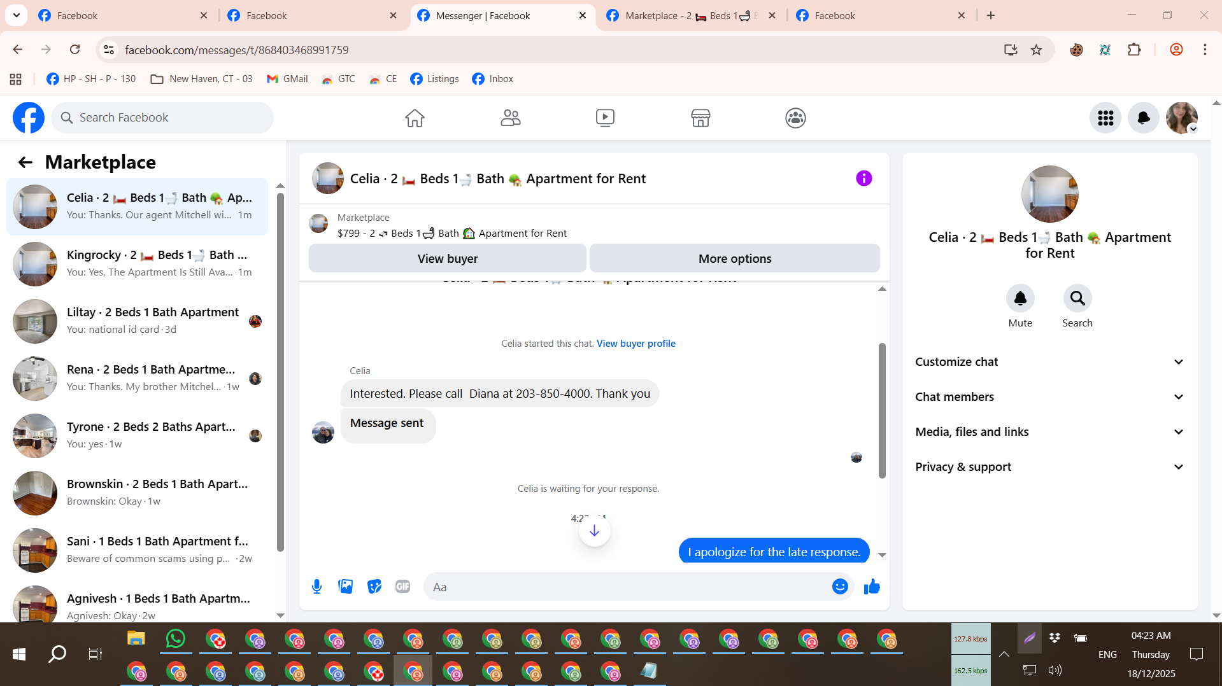Open Windows taskbar search
Viewport: 1222px width, 686px height.
(57, 654)
